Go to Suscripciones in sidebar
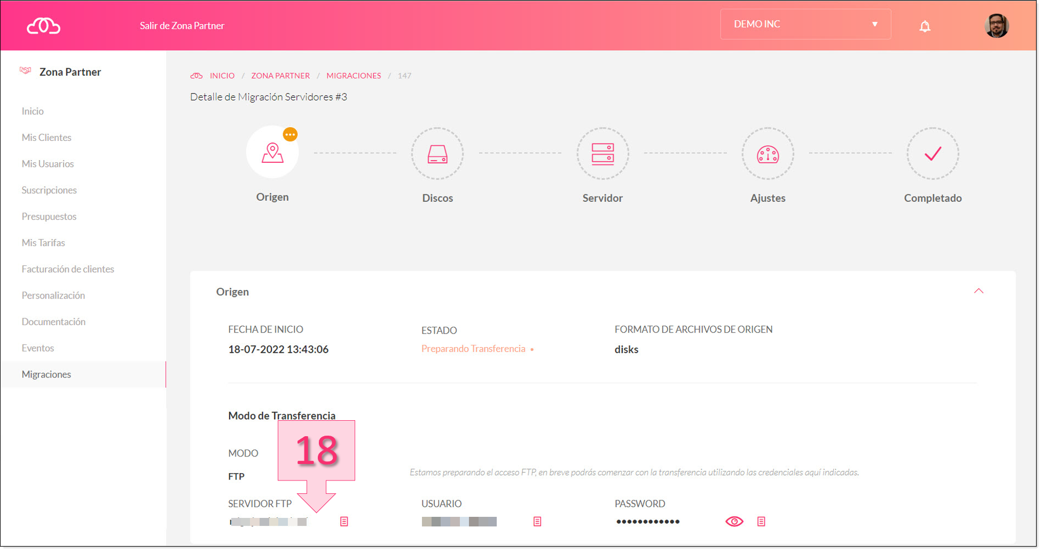Screen dimensions: 1041x551 pos(49,190)
